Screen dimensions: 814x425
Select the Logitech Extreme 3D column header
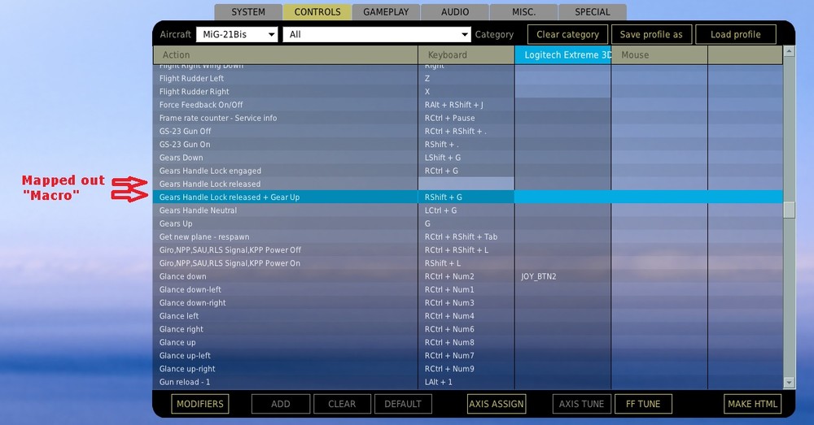tap(562, 55)
